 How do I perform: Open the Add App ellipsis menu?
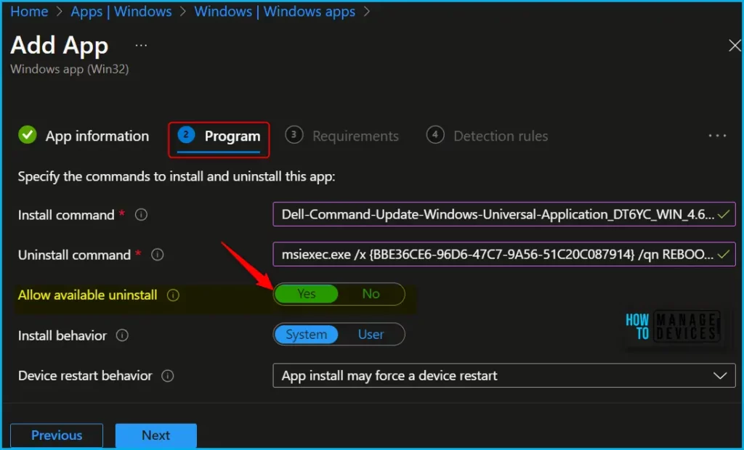[x=141, y=46]
